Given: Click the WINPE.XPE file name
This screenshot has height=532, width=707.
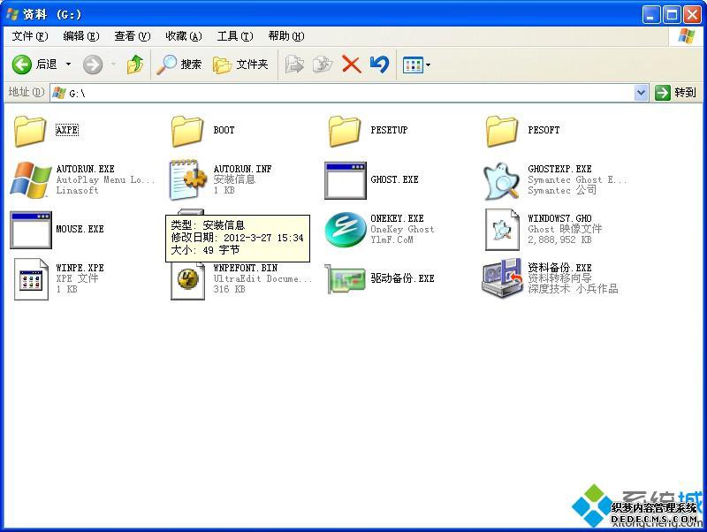Looking at the screenshot, I should 80,268.
